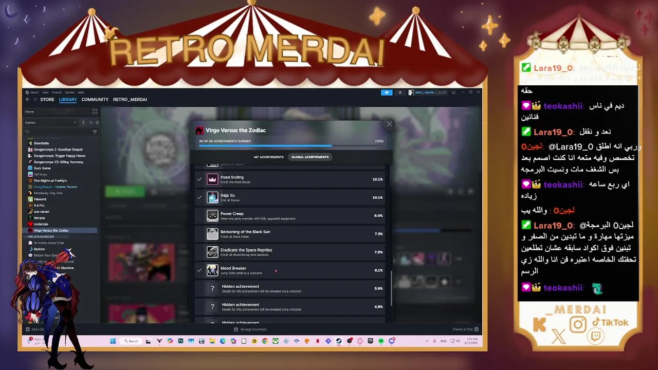This screenshot has width=658, height=370.
Task: Click the Power Creep achievement icon
Action: point(212,216)
